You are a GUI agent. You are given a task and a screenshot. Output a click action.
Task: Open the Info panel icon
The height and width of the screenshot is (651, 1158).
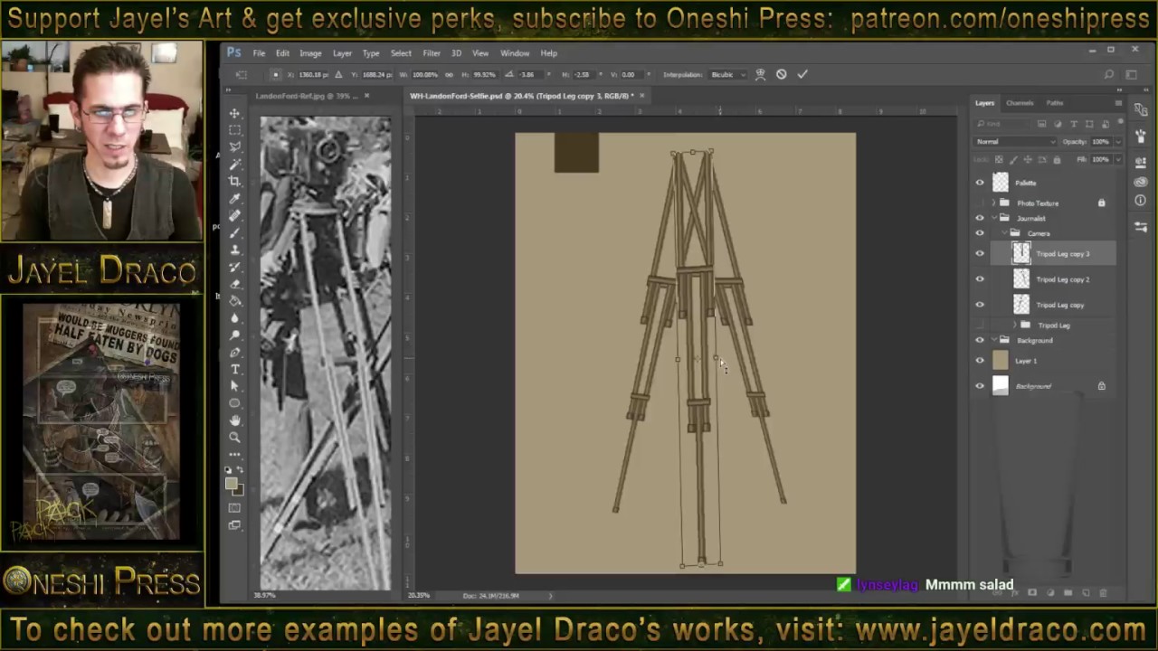pyautogui.click(x=1140, y=200)
